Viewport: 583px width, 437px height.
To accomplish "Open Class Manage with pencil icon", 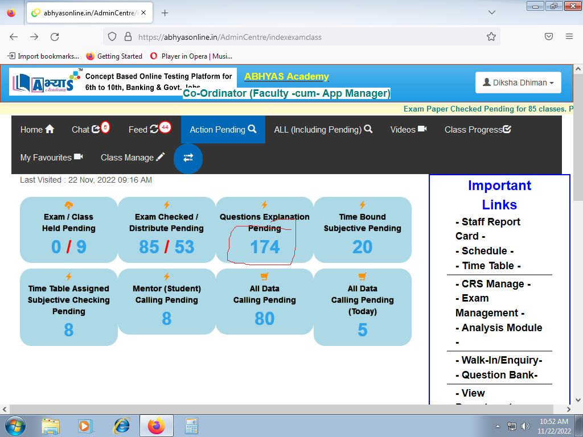I will (x=133, y=158).
